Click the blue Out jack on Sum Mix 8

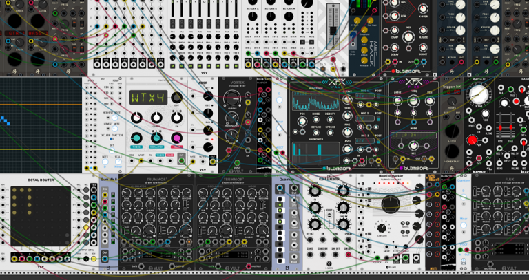point(105,259)
